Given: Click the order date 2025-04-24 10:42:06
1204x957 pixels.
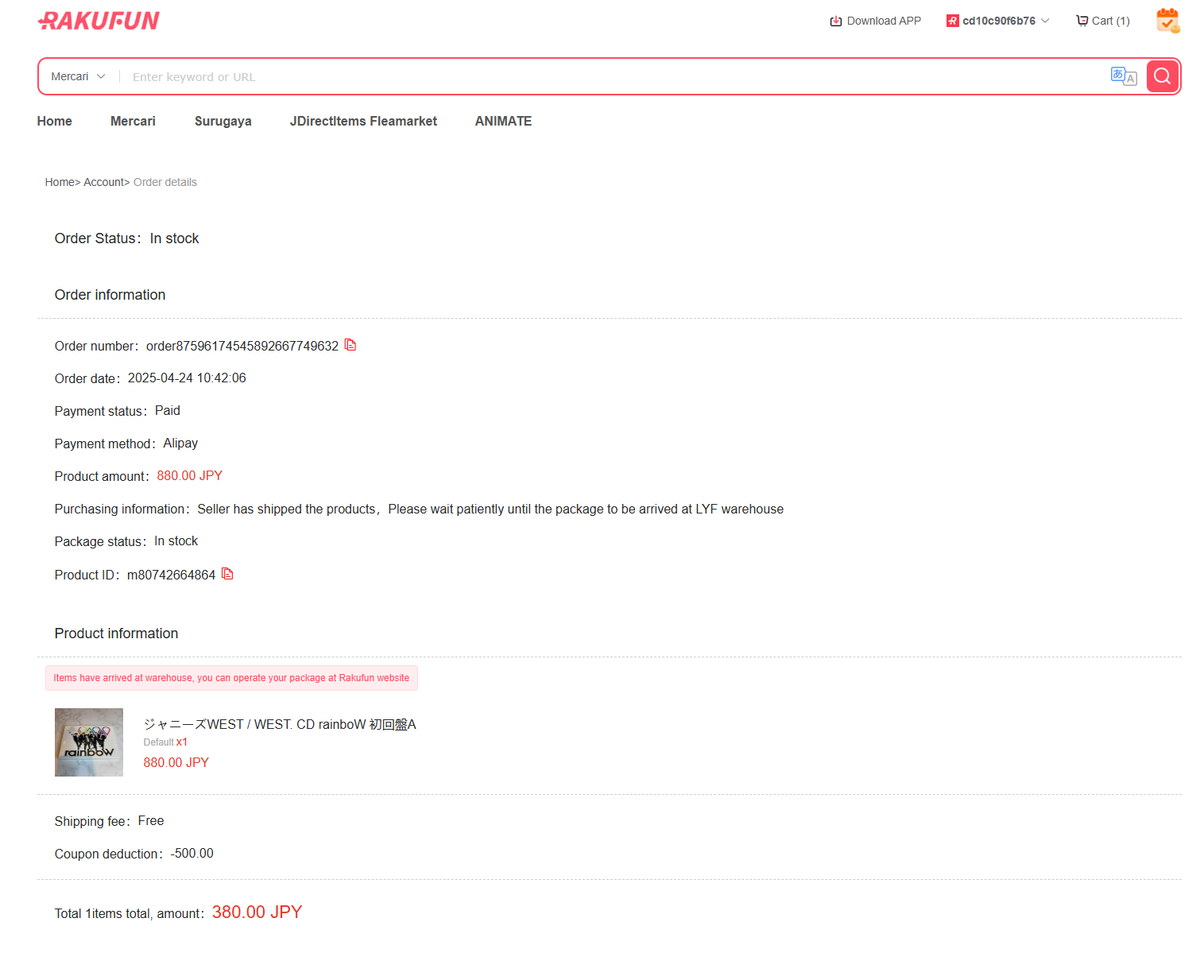Looking at the screenshot, I should click(187, 378).
